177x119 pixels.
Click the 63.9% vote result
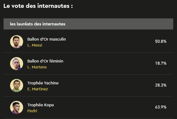coord(161,107)
